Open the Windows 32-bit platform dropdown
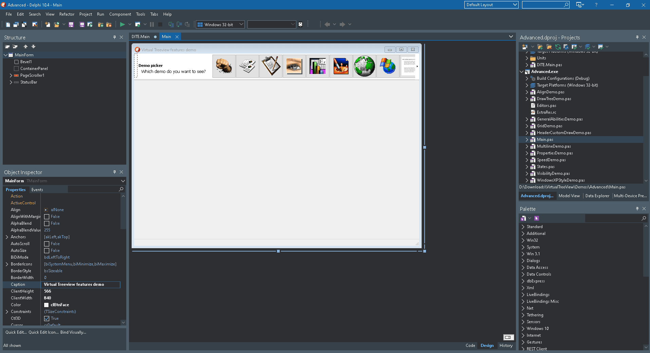The width and height of the screenshot is (650, 353). coord(220,24)
